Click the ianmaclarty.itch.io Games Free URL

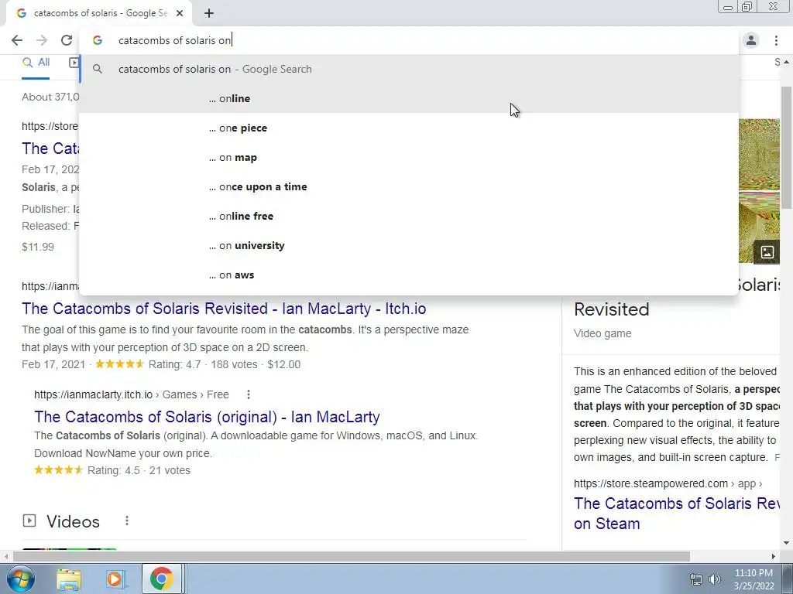(x=132, y=394)
